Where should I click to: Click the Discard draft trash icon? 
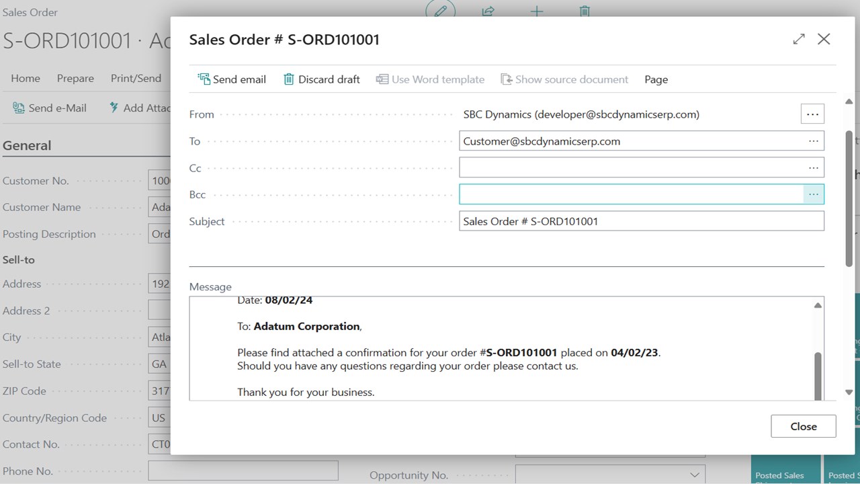click(x=289, y=79)
